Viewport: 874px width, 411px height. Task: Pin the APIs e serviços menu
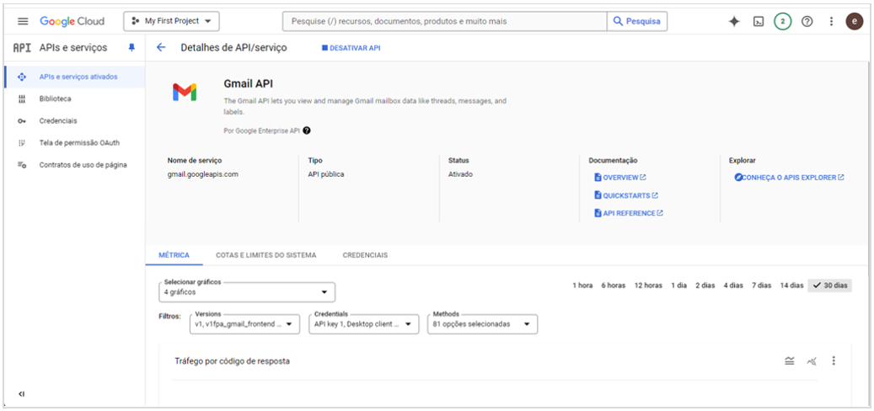click(131, 48)
